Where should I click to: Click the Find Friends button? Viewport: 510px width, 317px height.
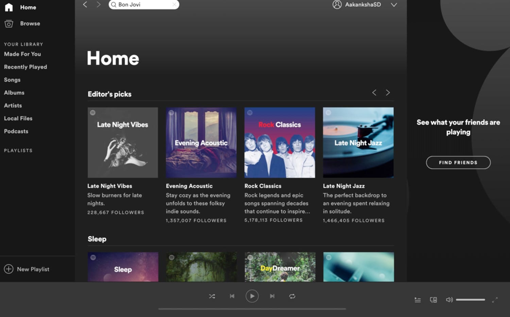(x=458, y=162)
